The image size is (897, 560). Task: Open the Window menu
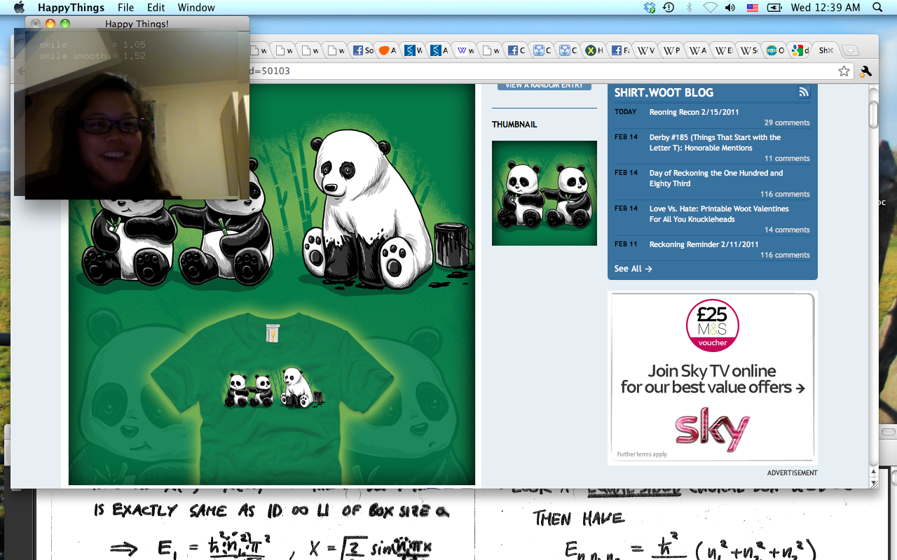click(x=196, y=8)
